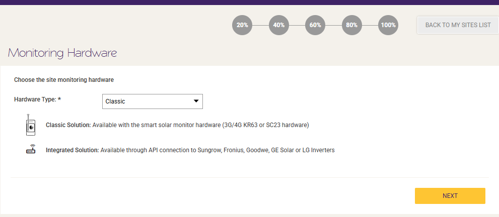Image resolution: width=499 pixels, height=217 pixels.
Task: Click the Integrated Solution label text
Action: [x=73, y=150]
